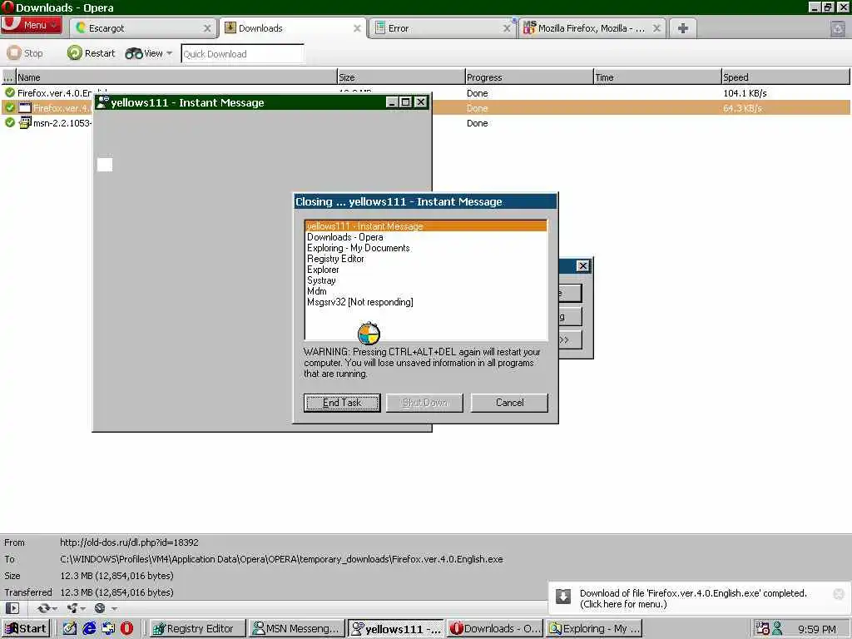Viewport: 852px width, 639px height.
Task: Switch to Exploring - My Documents in taskbar
Action: (x=594, y=629)
